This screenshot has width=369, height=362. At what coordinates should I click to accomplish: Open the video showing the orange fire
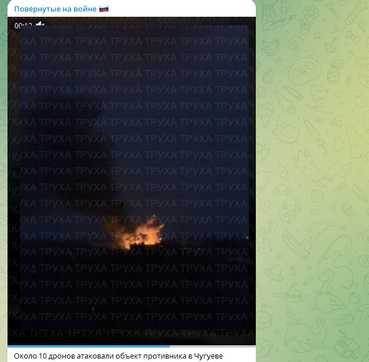pyautogui.click(x=137, y=234)
